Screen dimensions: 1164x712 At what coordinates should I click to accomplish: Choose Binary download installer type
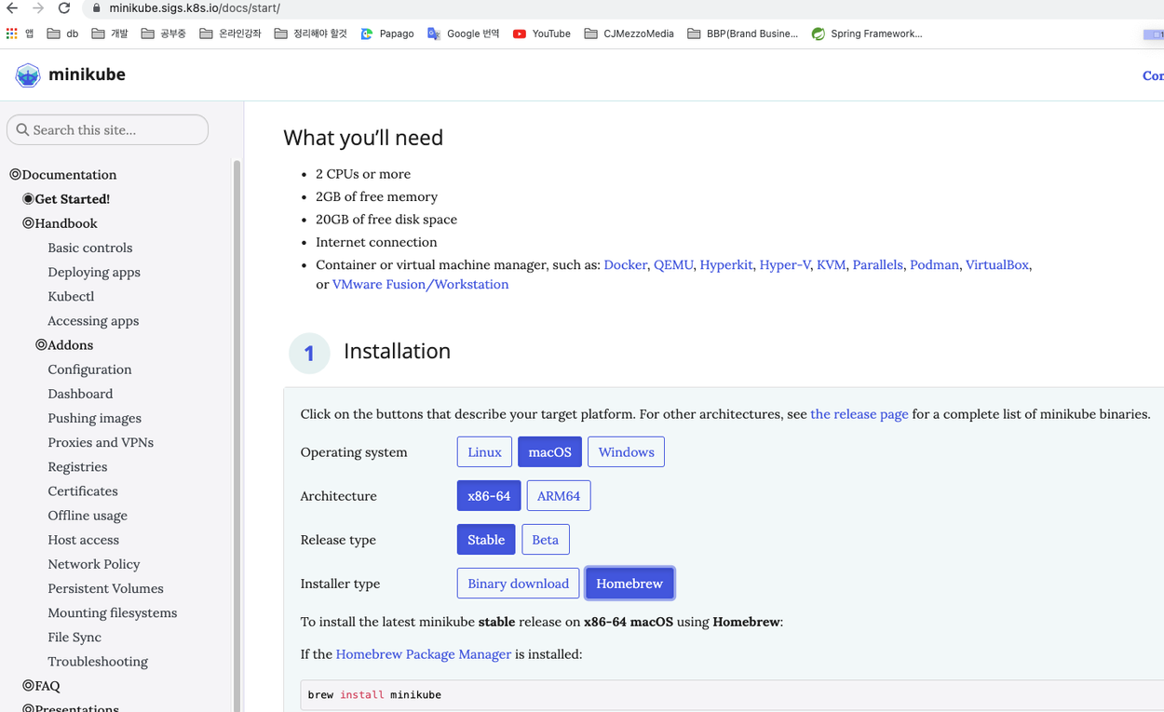(518, 584)
